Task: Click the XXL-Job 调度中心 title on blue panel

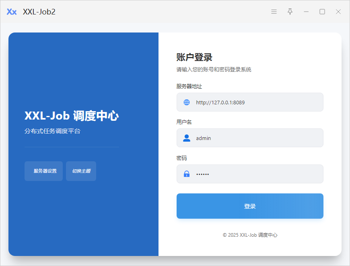Action: coord(72,116)
